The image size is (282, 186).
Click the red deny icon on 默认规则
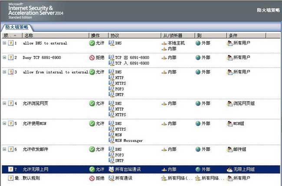[92, 178]
